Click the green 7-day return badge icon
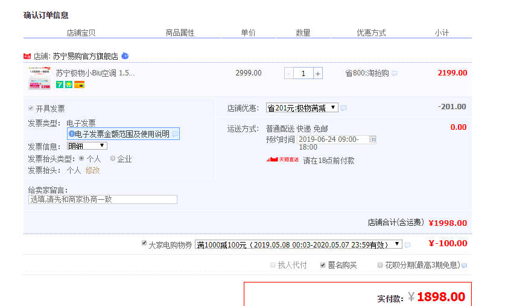Screen dimensions: 508x306 click(60, 84)
